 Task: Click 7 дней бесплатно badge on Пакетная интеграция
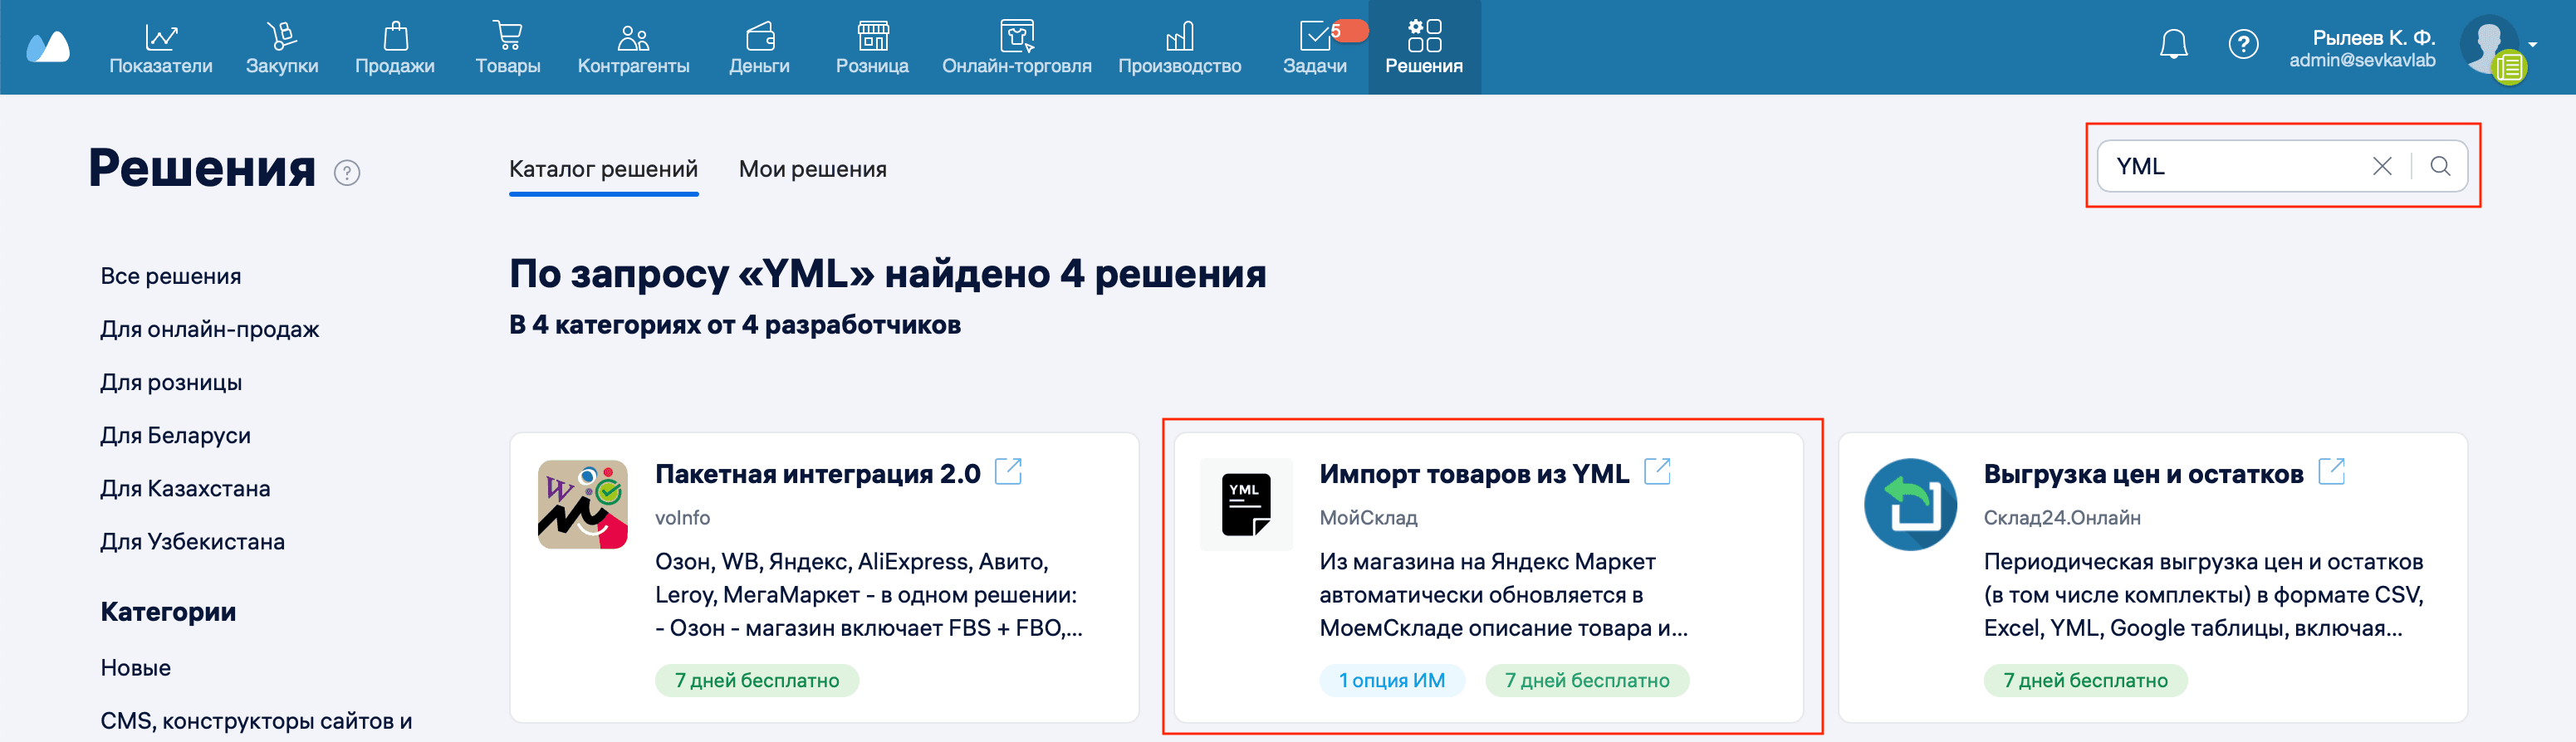757,680
